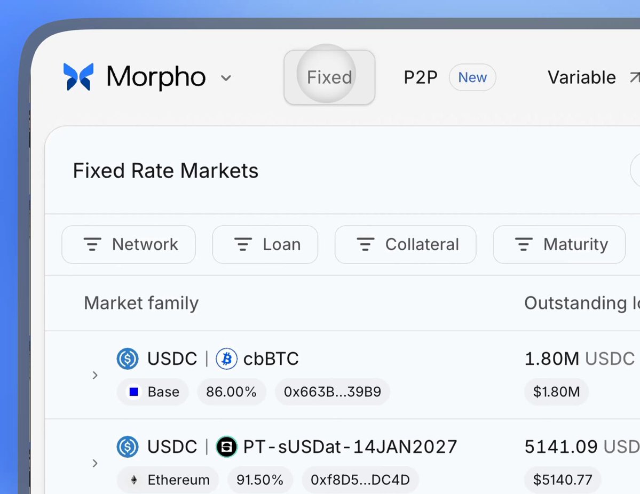This screenshot has width=640, height=494.
Task: Open the Maturity filter dropdown
Action: [559, 244]
